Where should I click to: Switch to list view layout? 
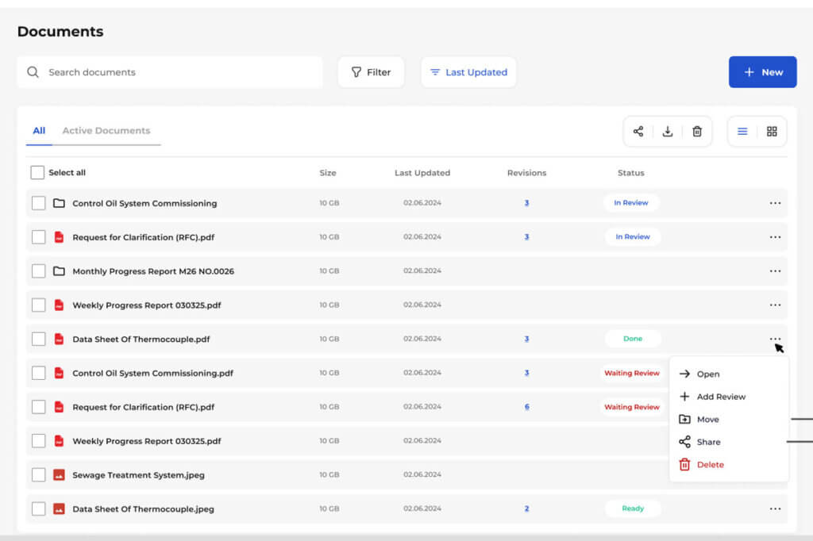(x=742, y=132)
